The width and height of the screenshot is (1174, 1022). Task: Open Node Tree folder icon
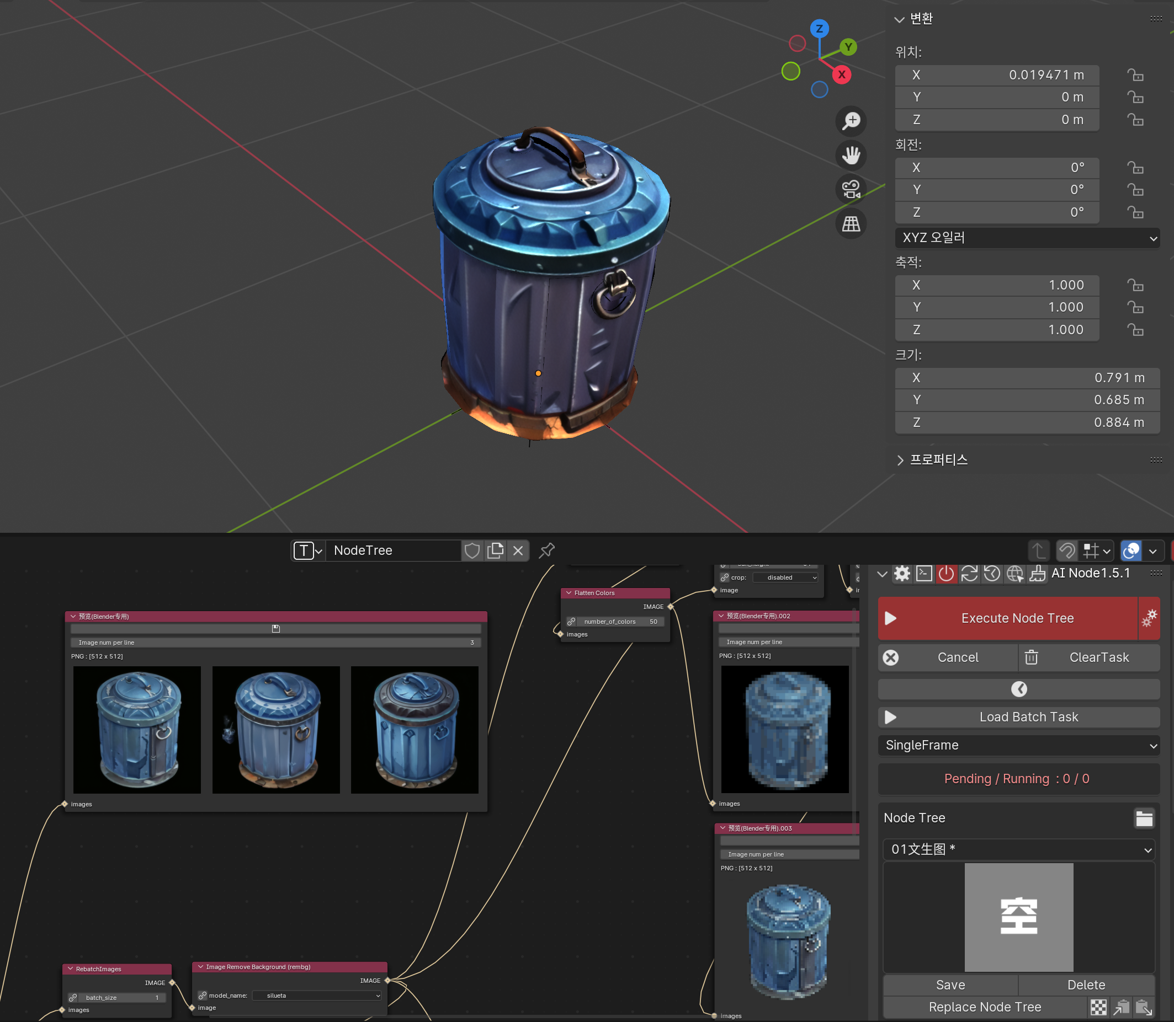coord(1144,818)
